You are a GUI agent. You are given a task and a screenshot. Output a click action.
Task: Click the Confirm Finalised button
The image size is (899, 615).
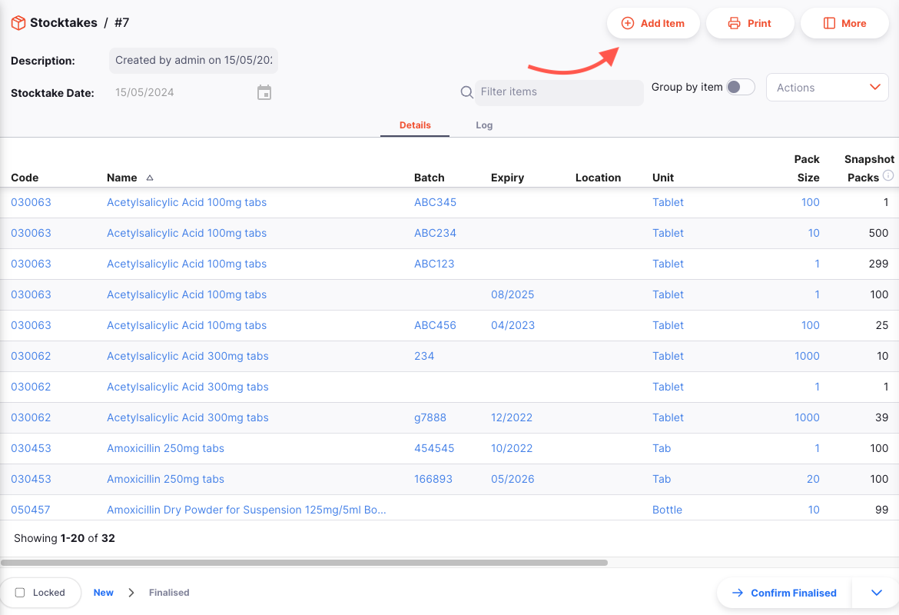[785, 593]
